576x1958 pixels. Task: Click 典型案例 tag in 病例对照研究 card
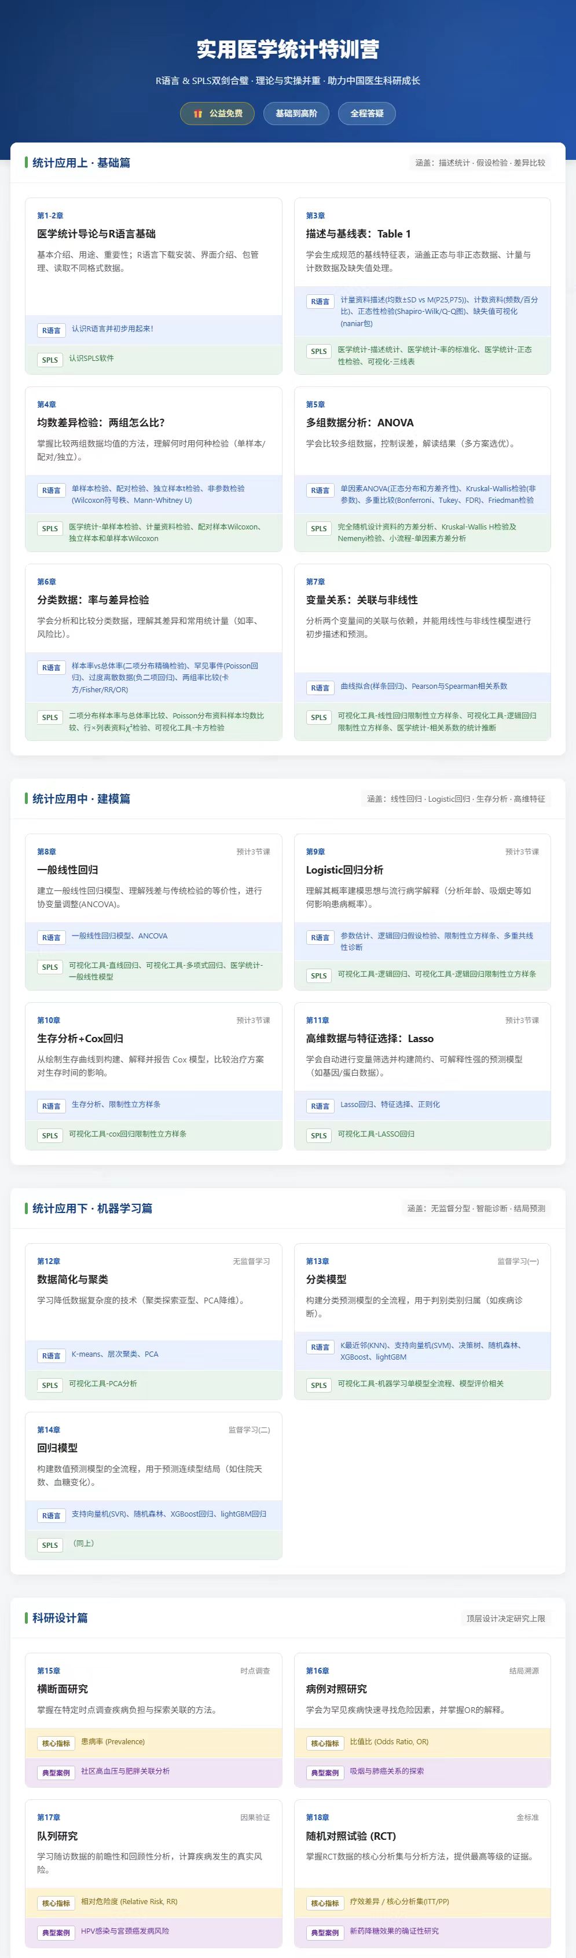click(325, 1773)
